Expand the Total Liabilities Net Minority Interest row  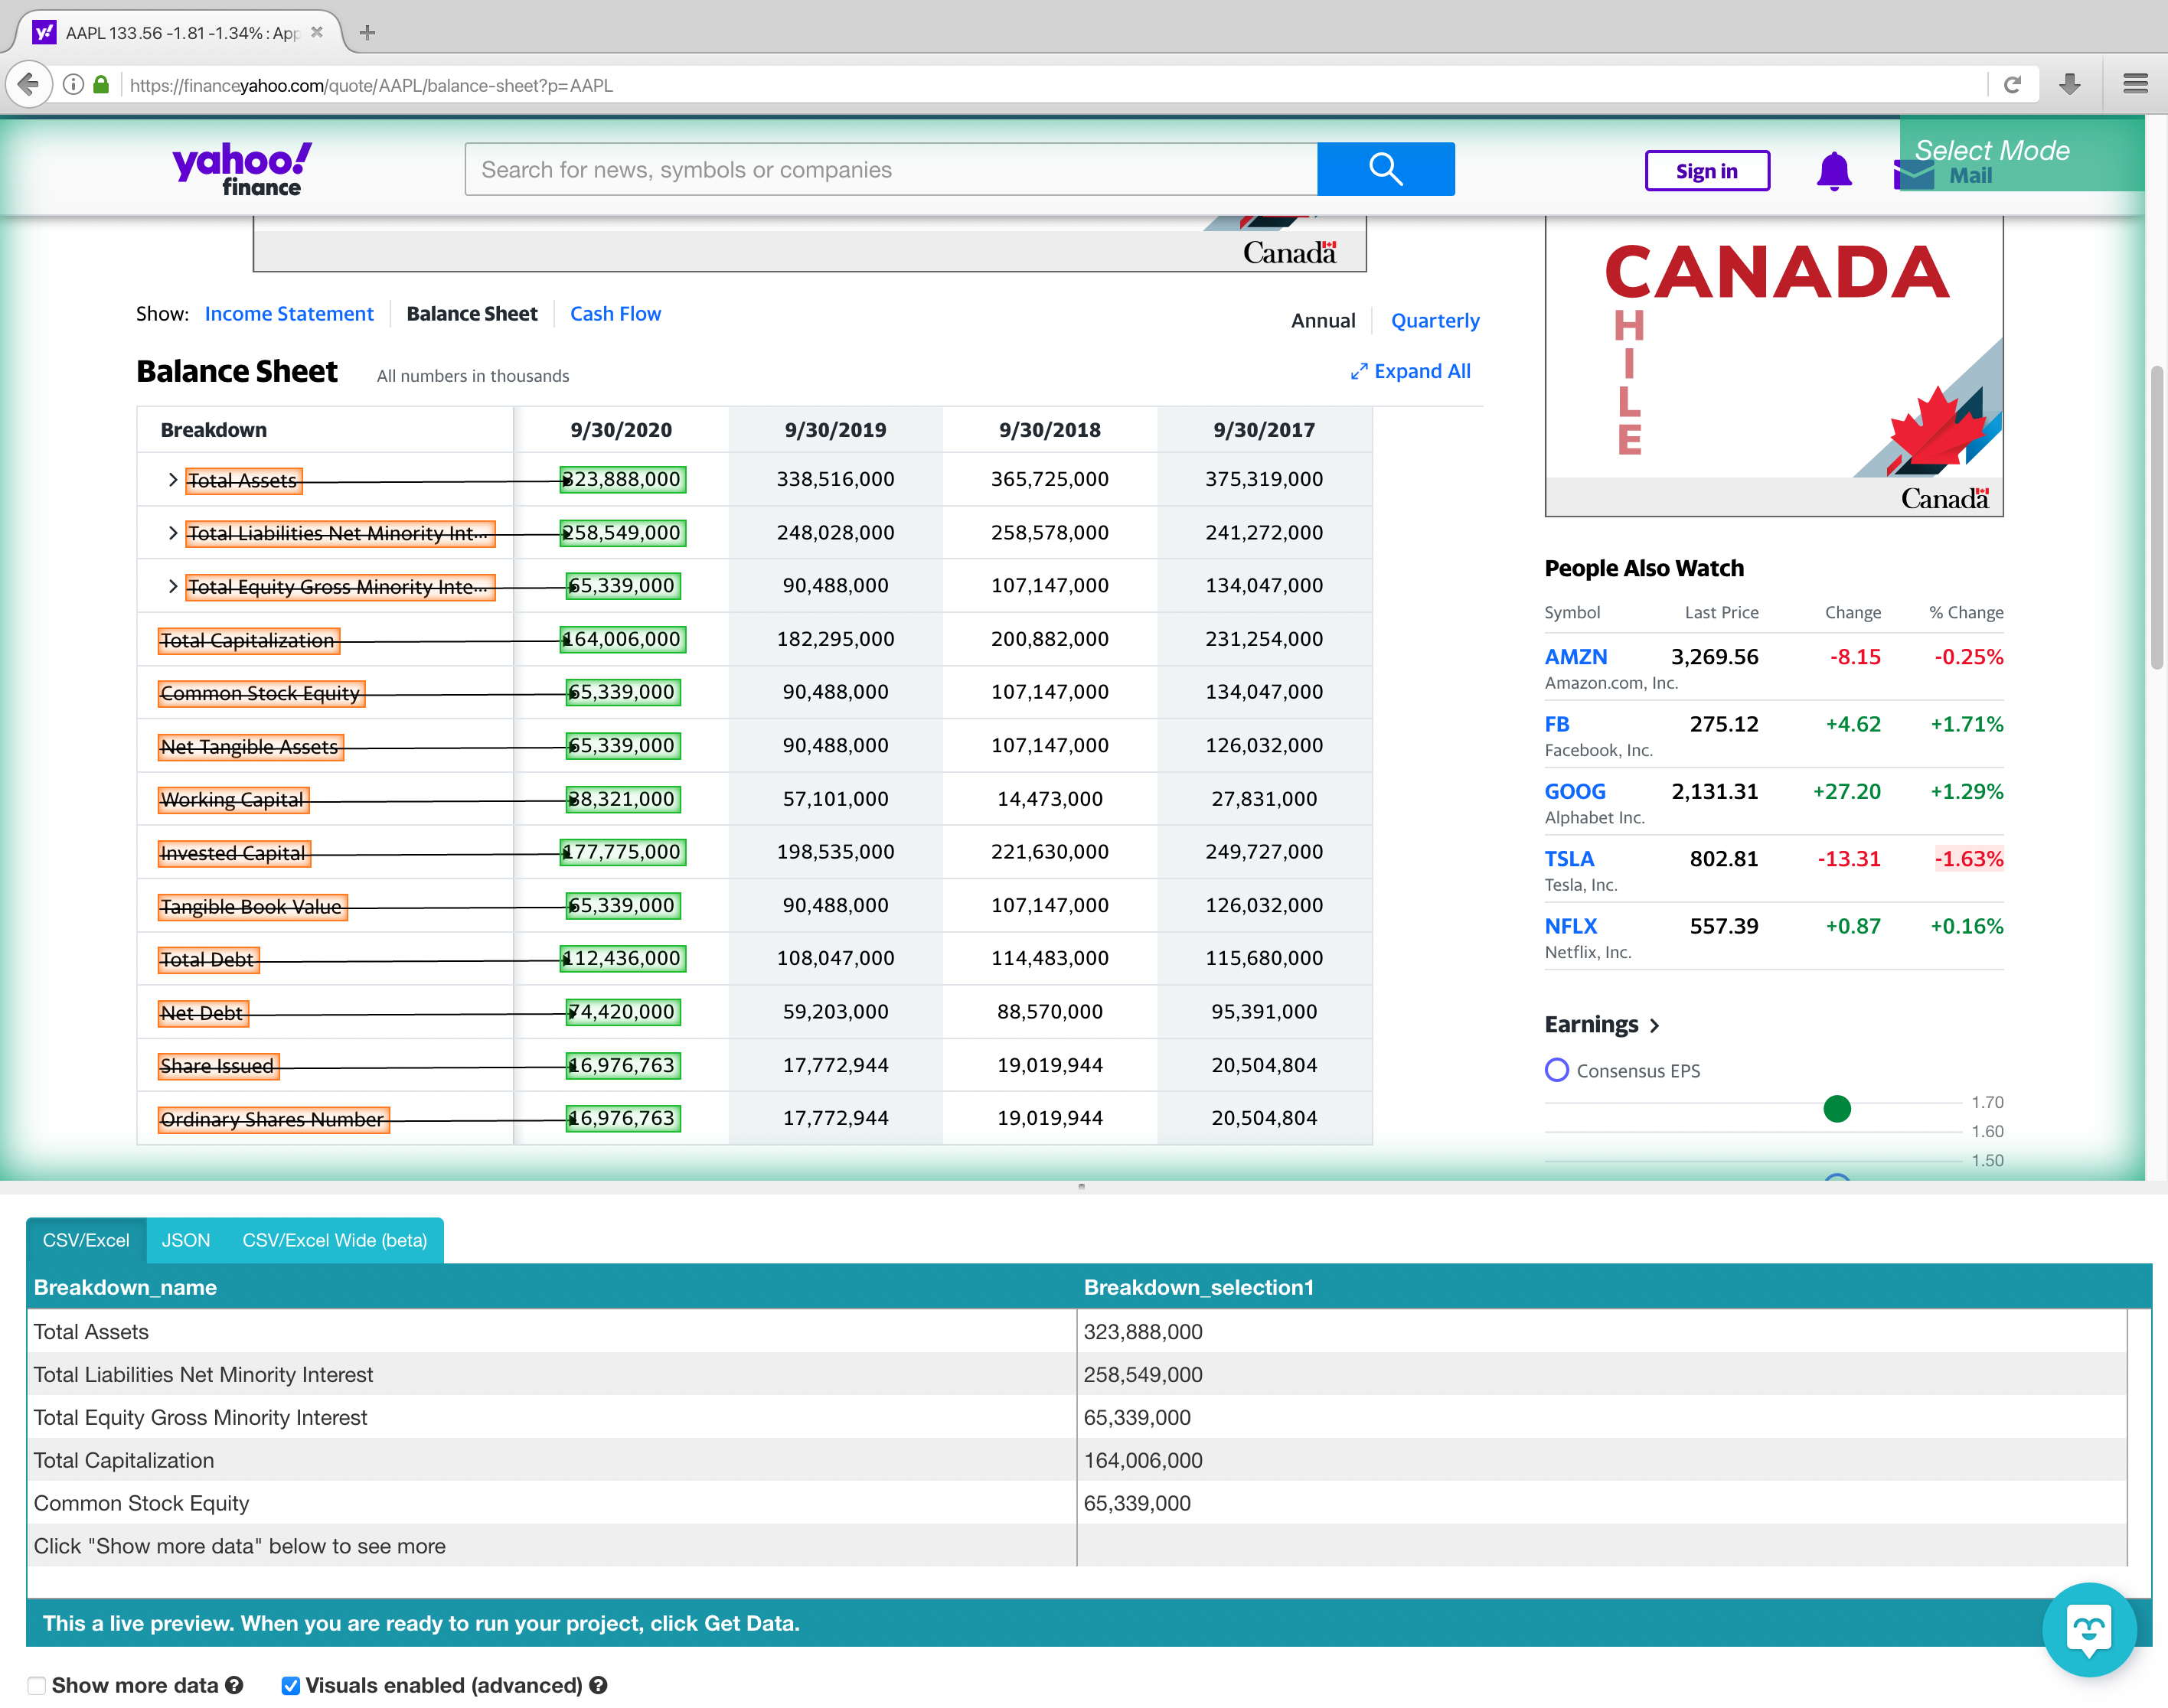point(171,531)
